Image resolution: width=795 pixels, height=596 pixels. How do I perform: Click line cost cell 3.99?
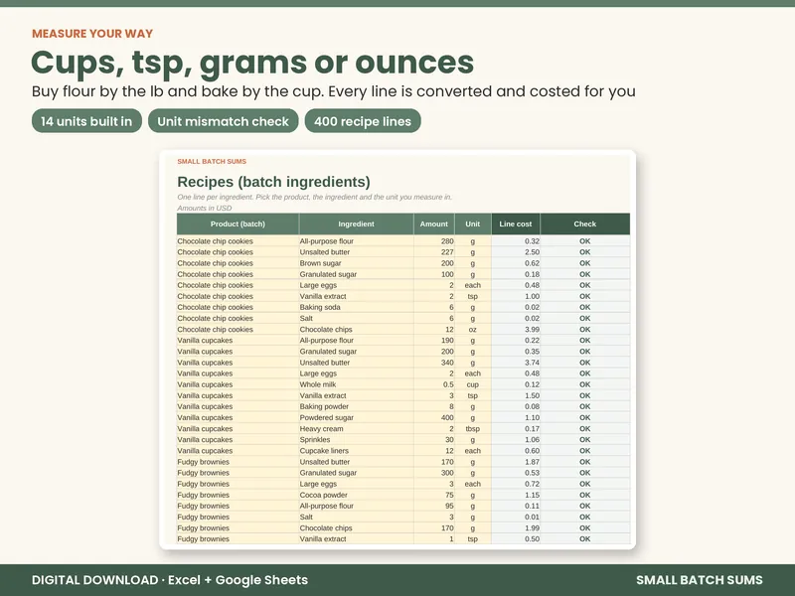pos(516,330)
